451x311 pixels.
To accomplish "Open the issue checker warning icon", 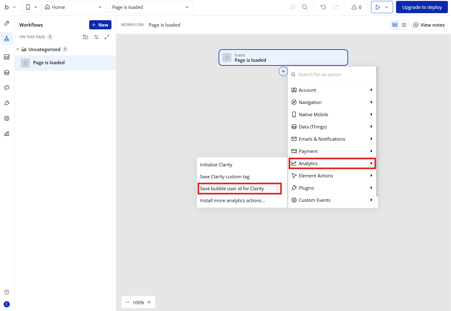I will [356, 7].
